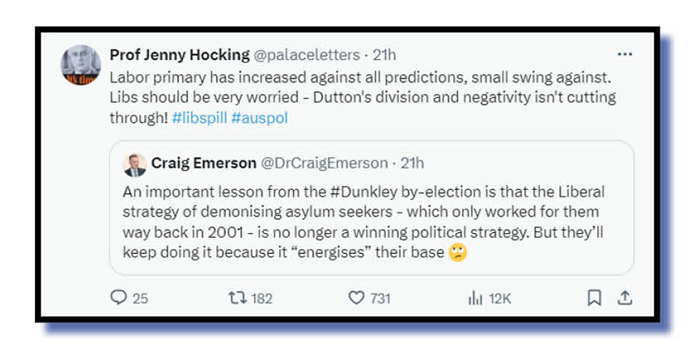Click Craig Emerson's small profile avatar
The height and width of the screenshot is (360, 688).
[x=134, y=164]
